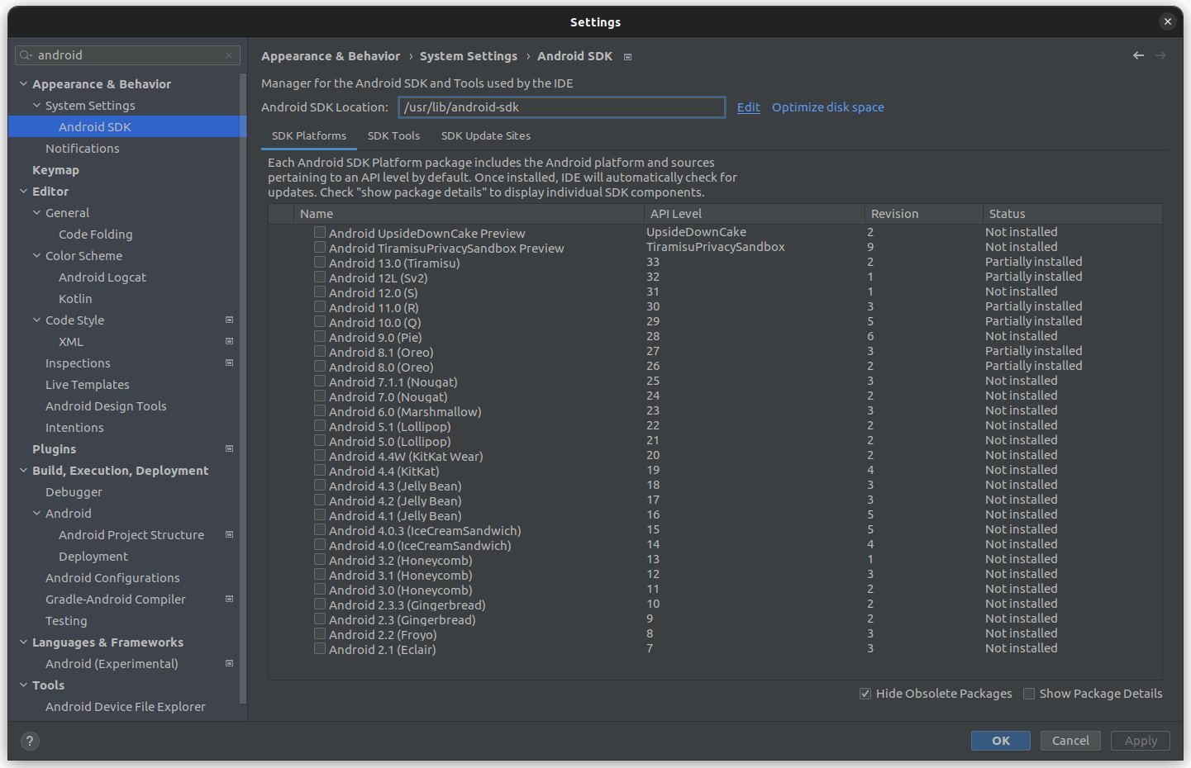The width and height of the screenshot is (1191, 768).
Task: Check Android 12.0 (S) checkbox
Action: (320, 292)
